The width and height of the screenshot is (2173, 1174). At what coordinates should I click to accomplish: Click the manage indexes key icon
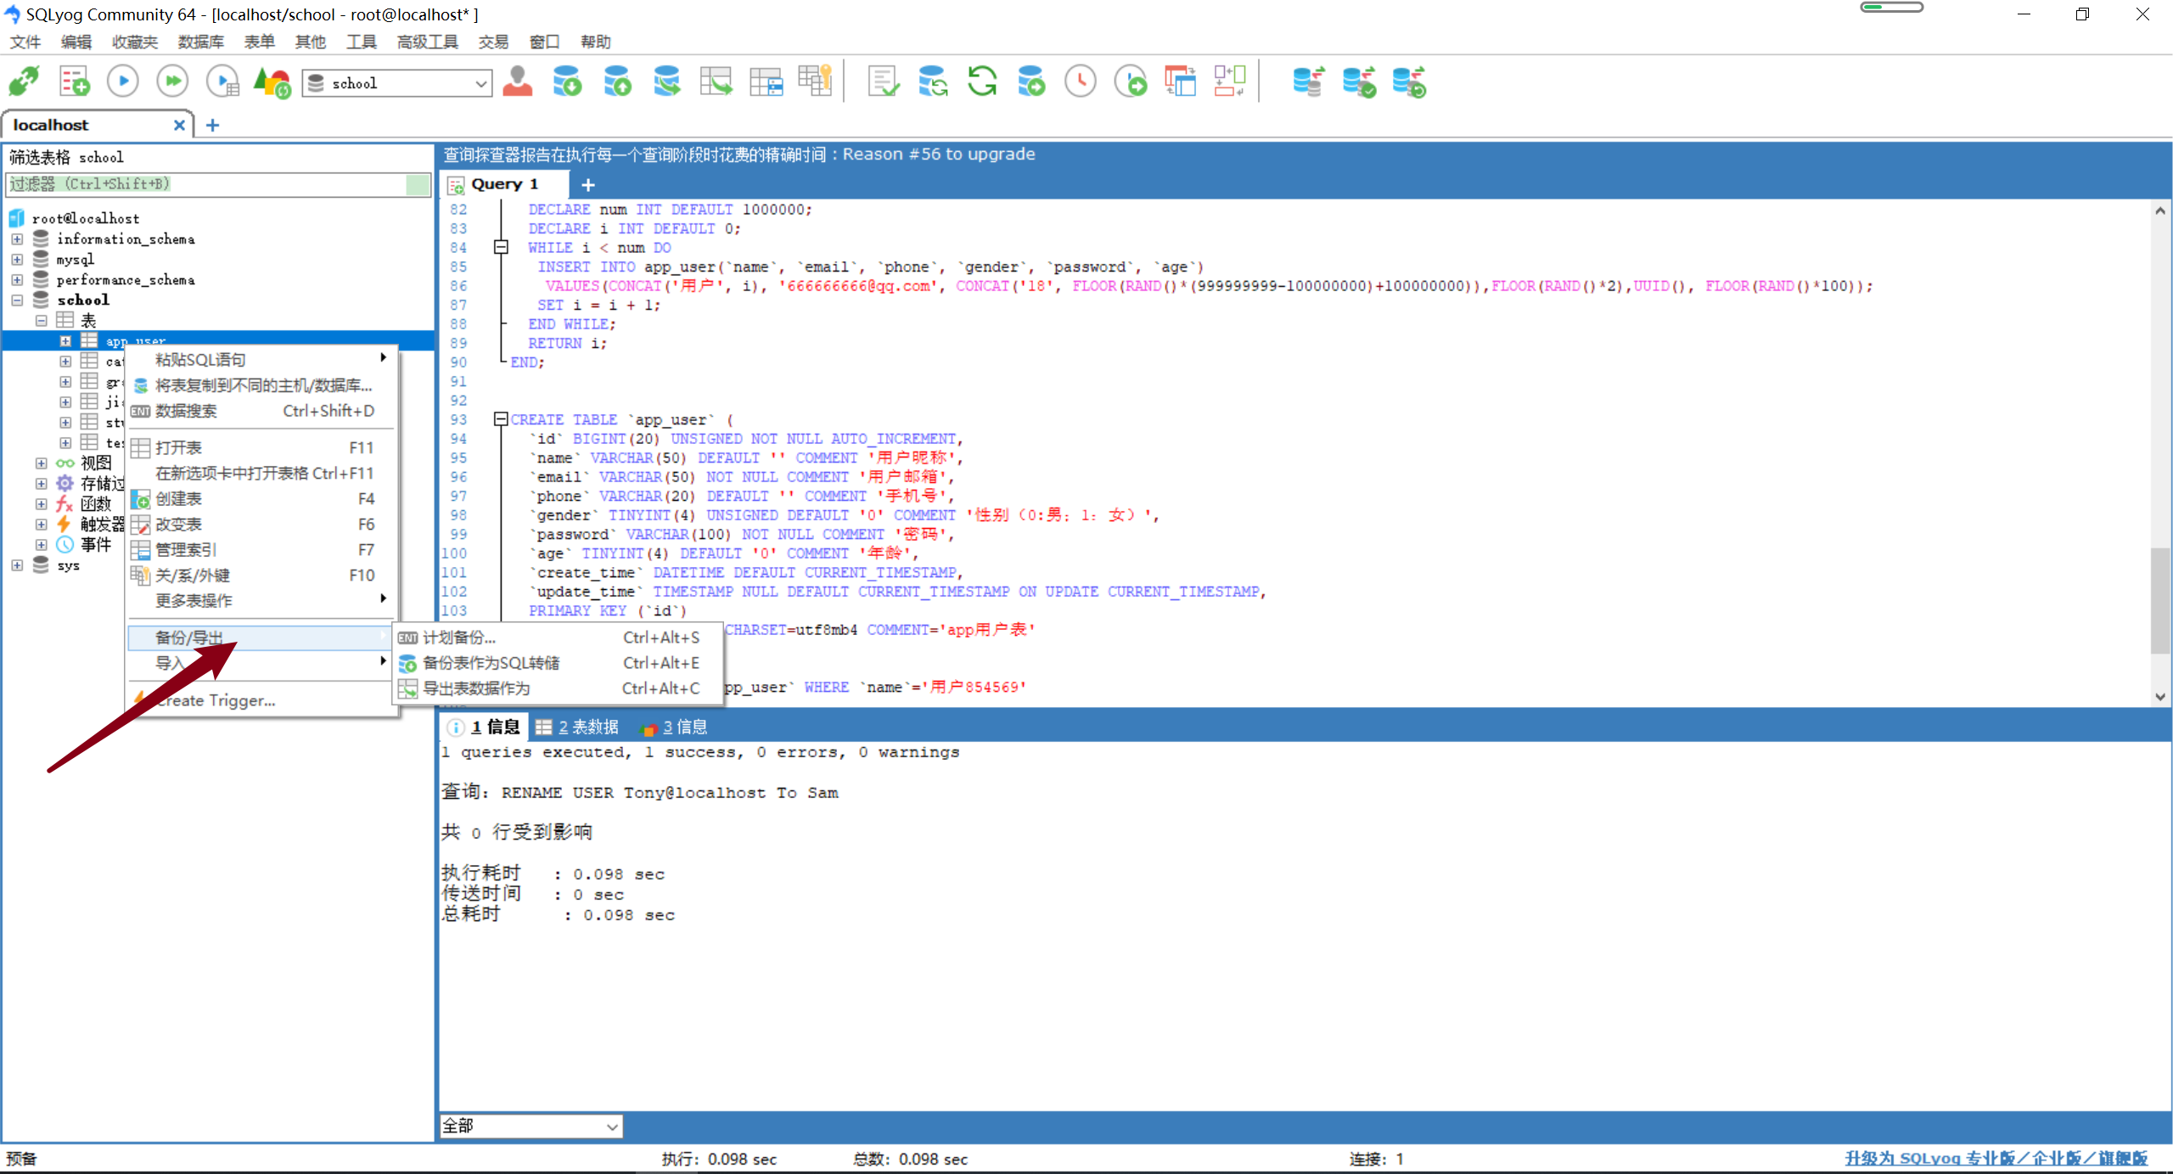tap(816, 81)
